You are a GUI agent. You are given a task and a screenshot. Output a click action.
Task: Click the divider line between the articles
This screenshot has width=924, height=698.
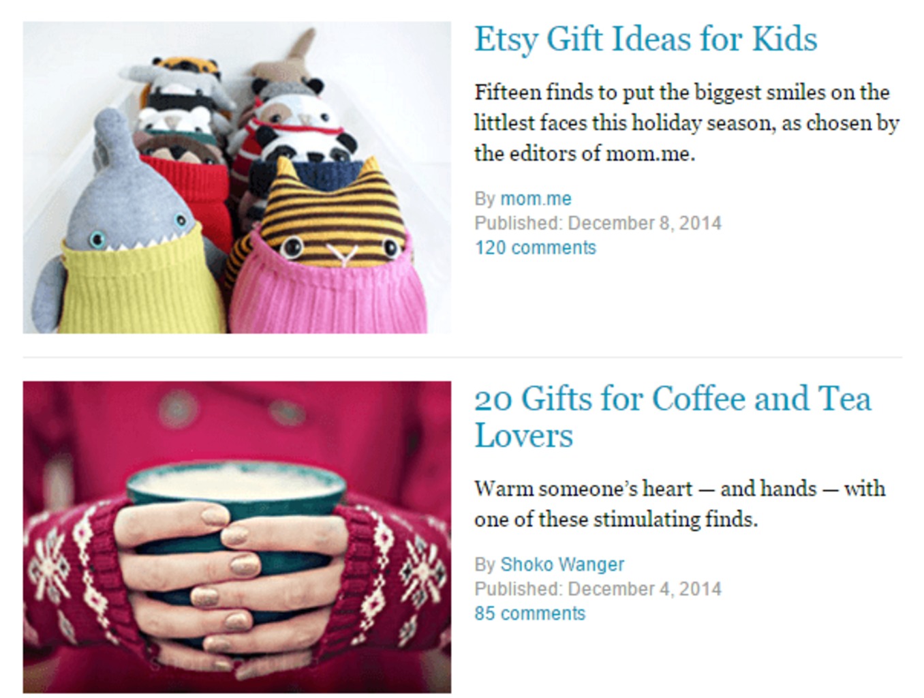coord(462,357)
